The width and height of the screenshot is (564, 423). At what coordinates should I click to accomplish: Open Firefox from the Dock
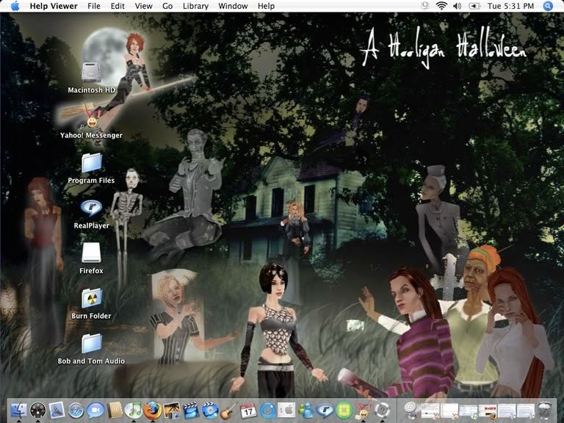pos(153,411)
